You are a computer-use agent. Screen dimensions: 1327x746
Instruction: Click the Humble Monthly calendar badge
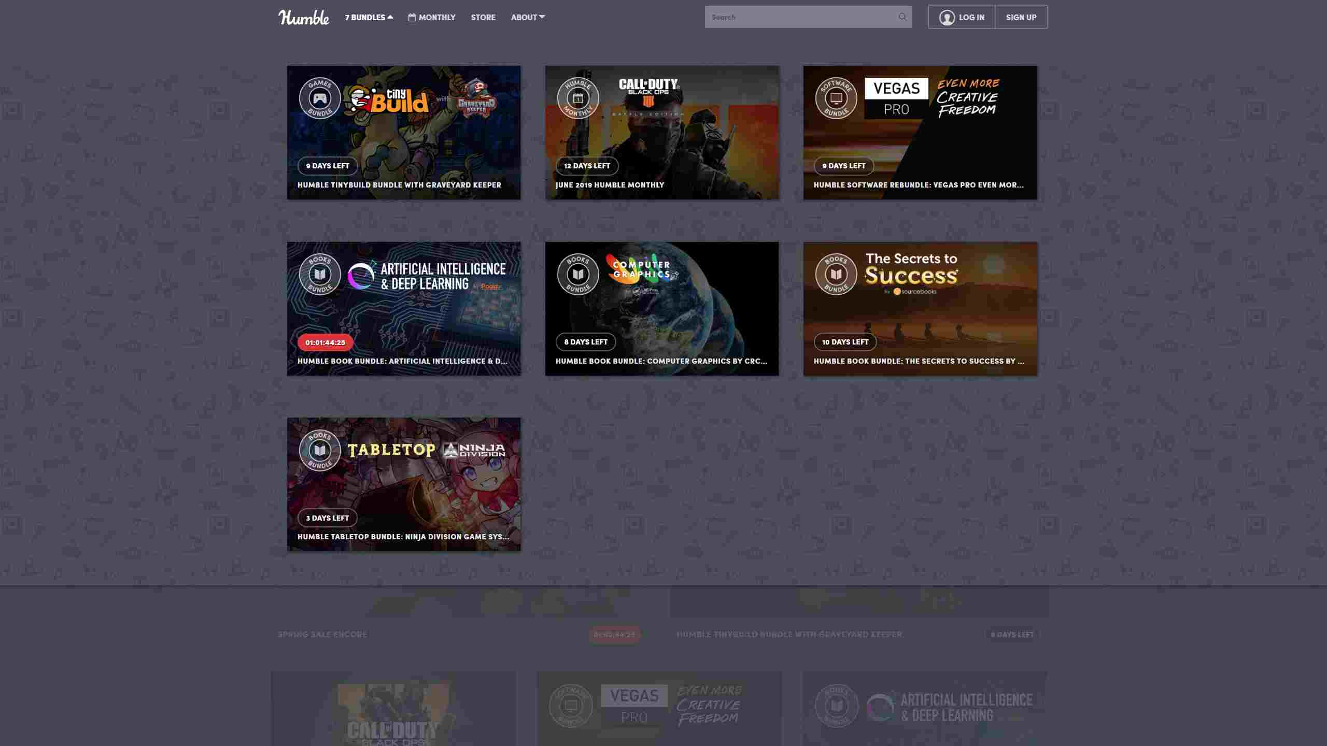pos(578,98)
